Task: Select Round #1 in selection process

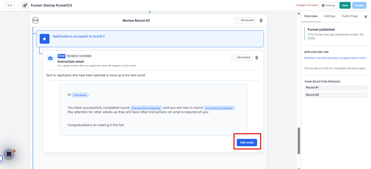Action: click(336, 88)
